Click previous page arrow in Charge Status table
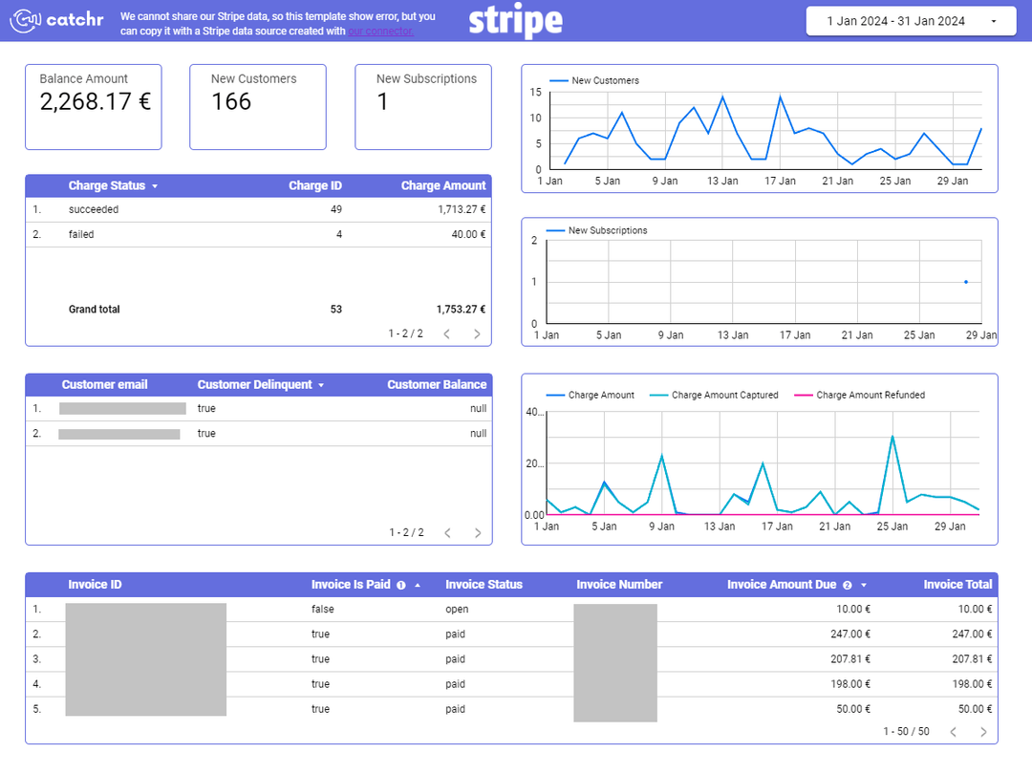The height and width of the screenshot is (774, 1032). coord(447,333)
